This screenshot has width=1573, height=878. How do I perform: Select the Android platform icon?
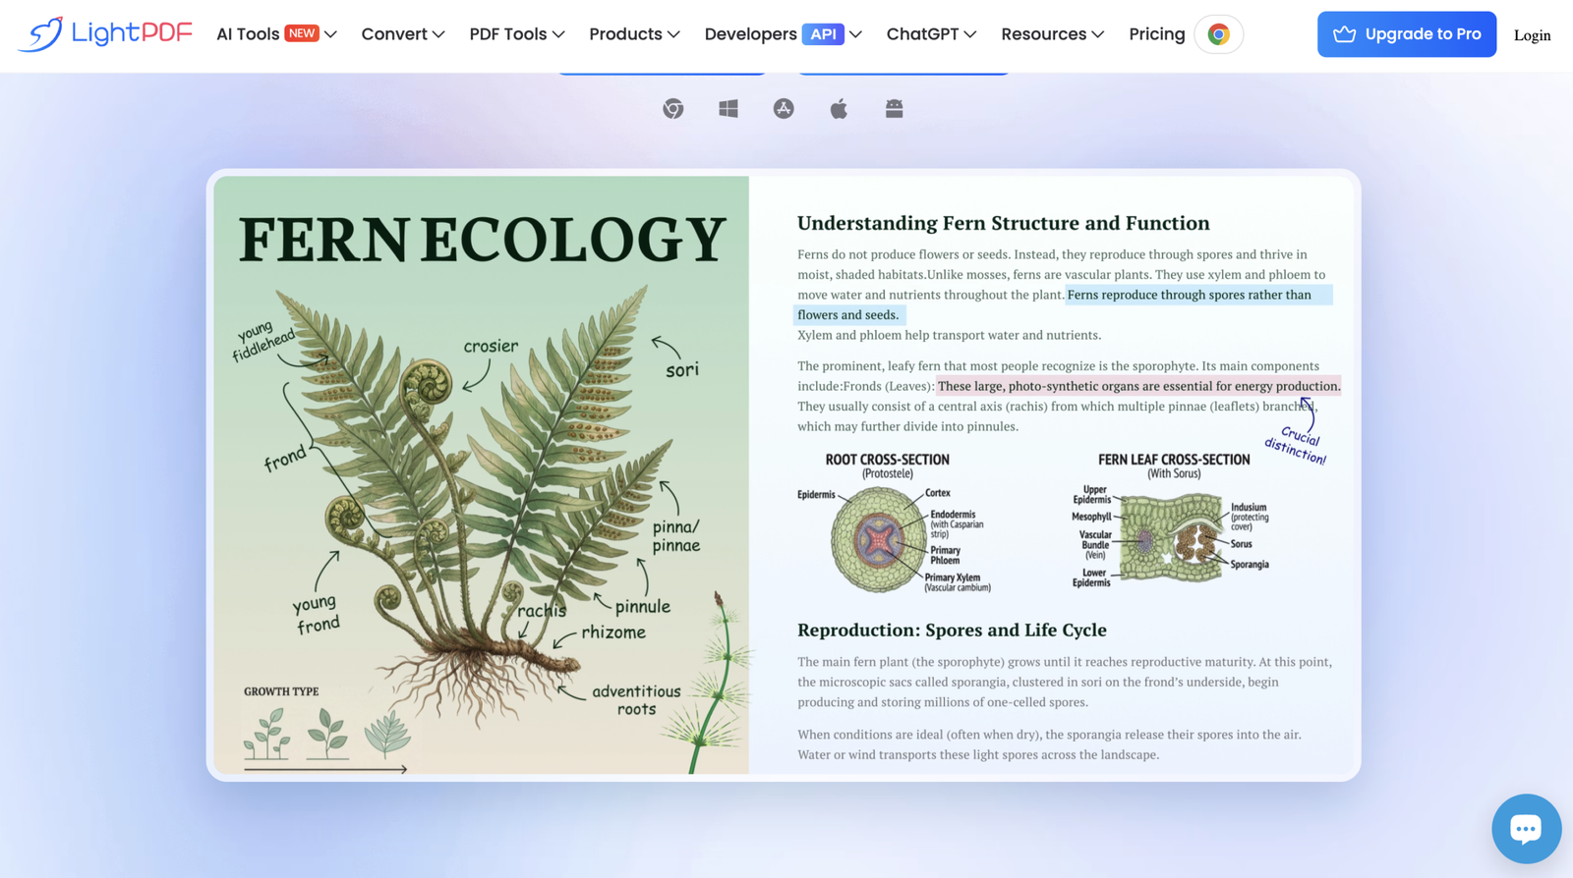(894, 109)
